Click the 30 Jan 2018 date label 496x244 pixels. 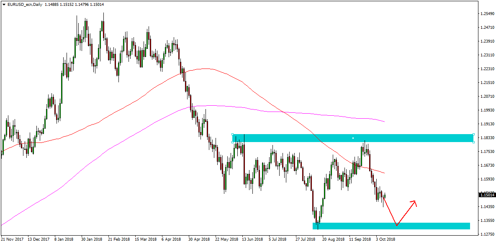pyautogui.click(x=92, y=239)
